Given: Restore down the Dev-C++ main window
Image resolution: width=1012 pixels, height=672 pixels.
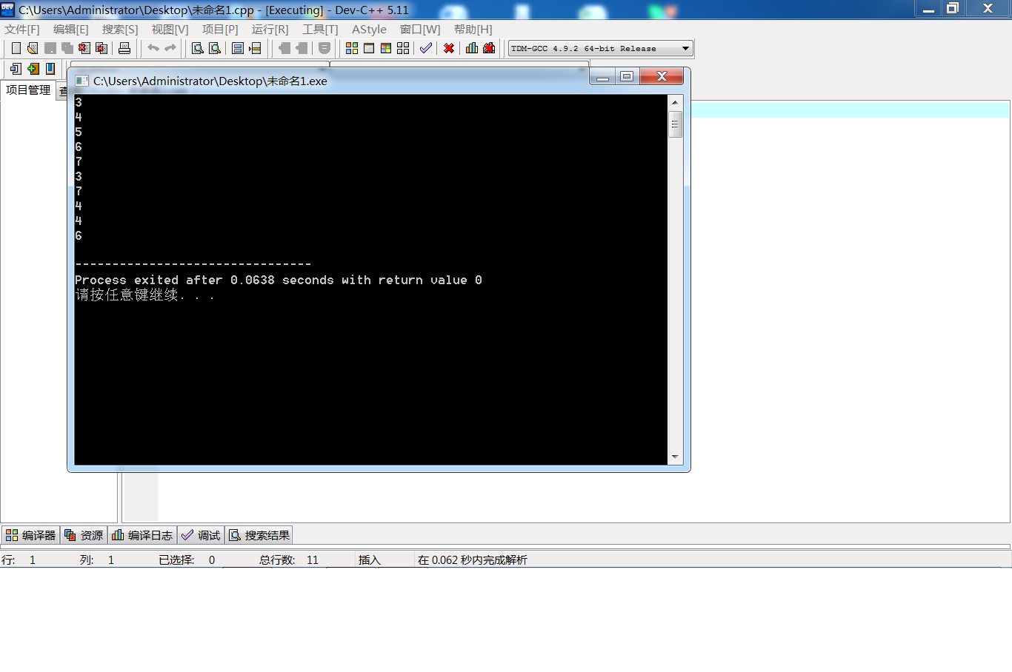Looking at the screenshot, I should (x=953, y=8).
